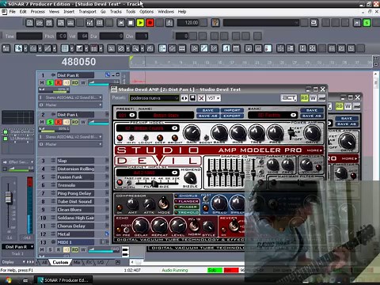The image size is (380, 285).
Task: Open the VST dropdown in plugin header
Action: point(214,98)
